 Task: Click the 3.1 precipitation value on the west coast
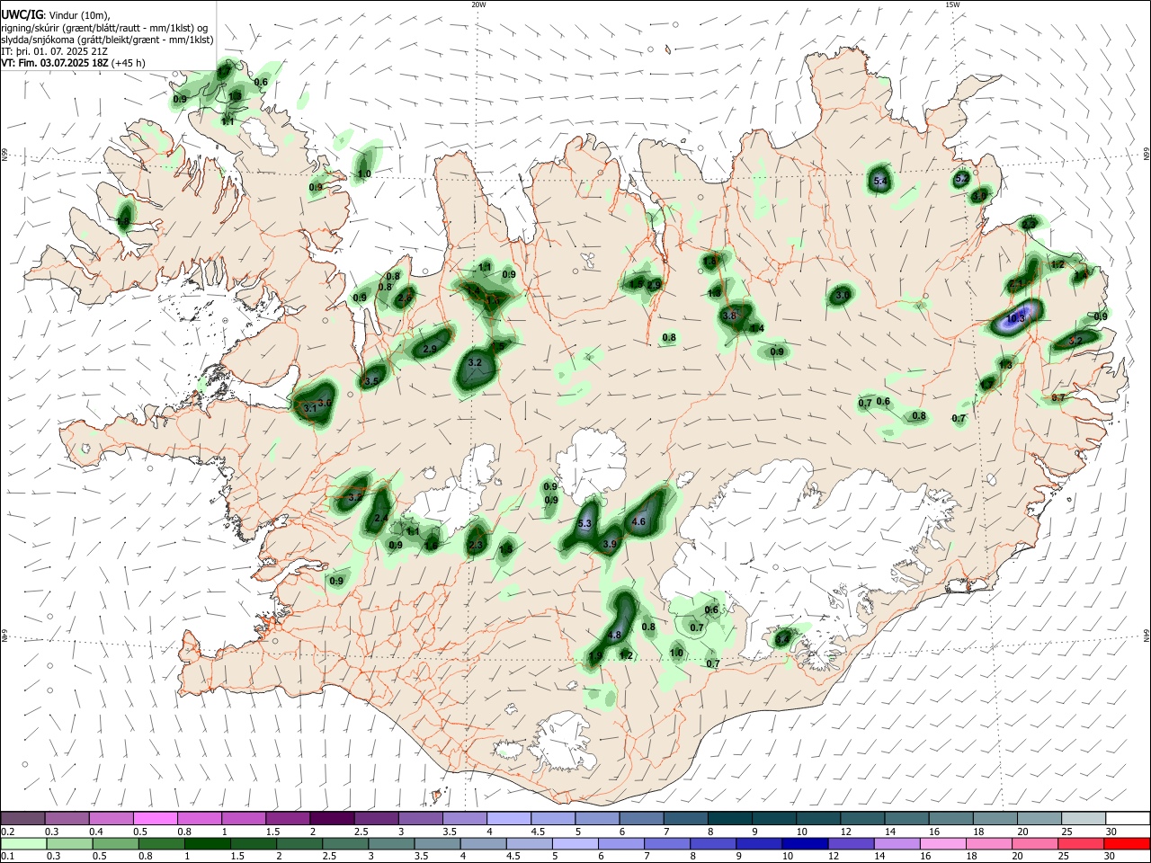(310, 407)
